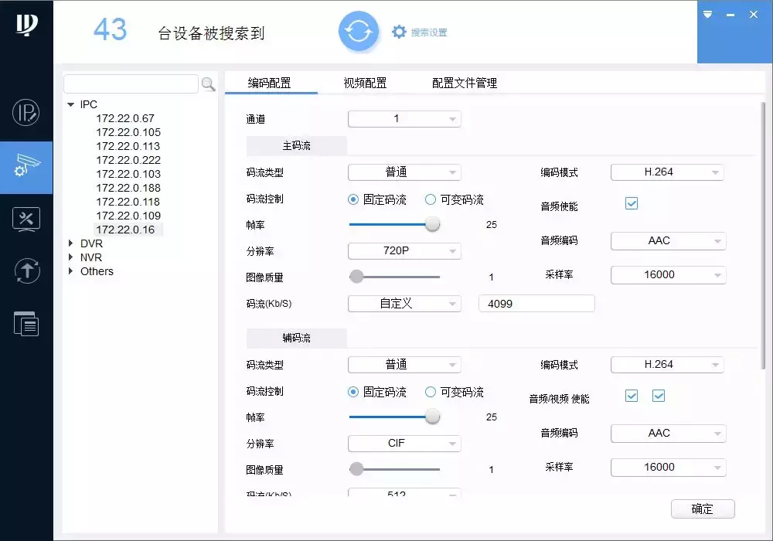Select the camera device config sidebar icon
This screenshot has height=541, width=773.
pos(26,167)
